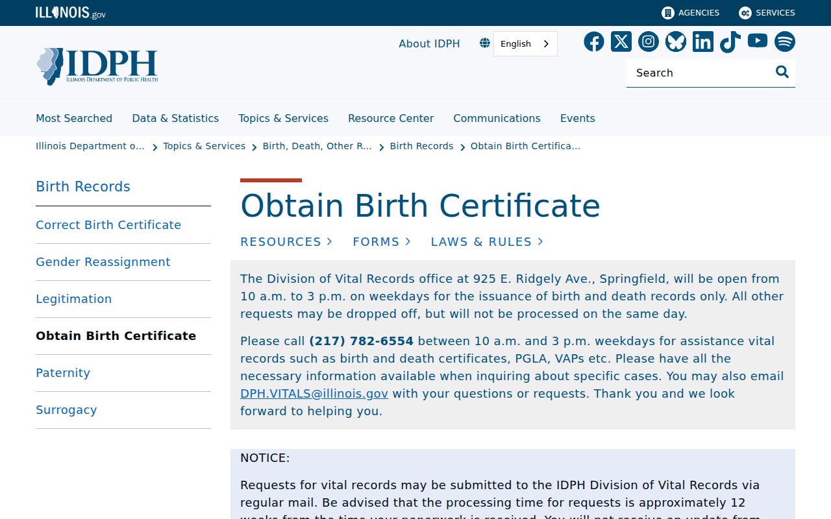Open the IDPH Spotify icon
The height and width of the screenshot is (519, 831).
(785, 42)
